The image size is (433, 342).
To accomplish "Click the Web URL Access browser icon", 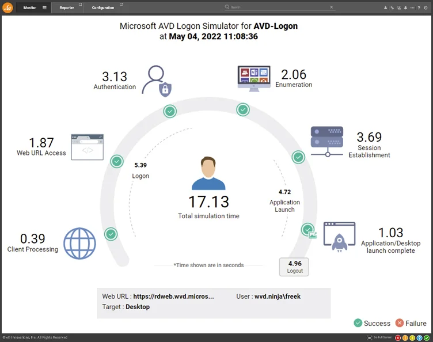I will click(88, 147).
